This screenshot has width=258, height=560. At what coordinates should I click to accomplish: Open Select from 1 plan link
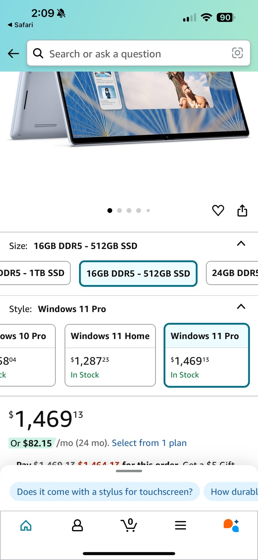click(x=149, y=443)
